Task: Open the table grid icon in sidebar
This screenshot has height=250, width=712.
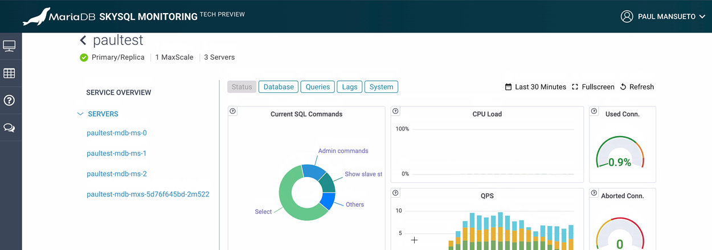Action: coord(9,73)
